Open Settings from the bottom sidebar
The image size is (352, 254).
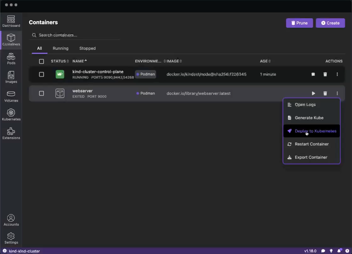pyautogui.click(x=11, y=238)
